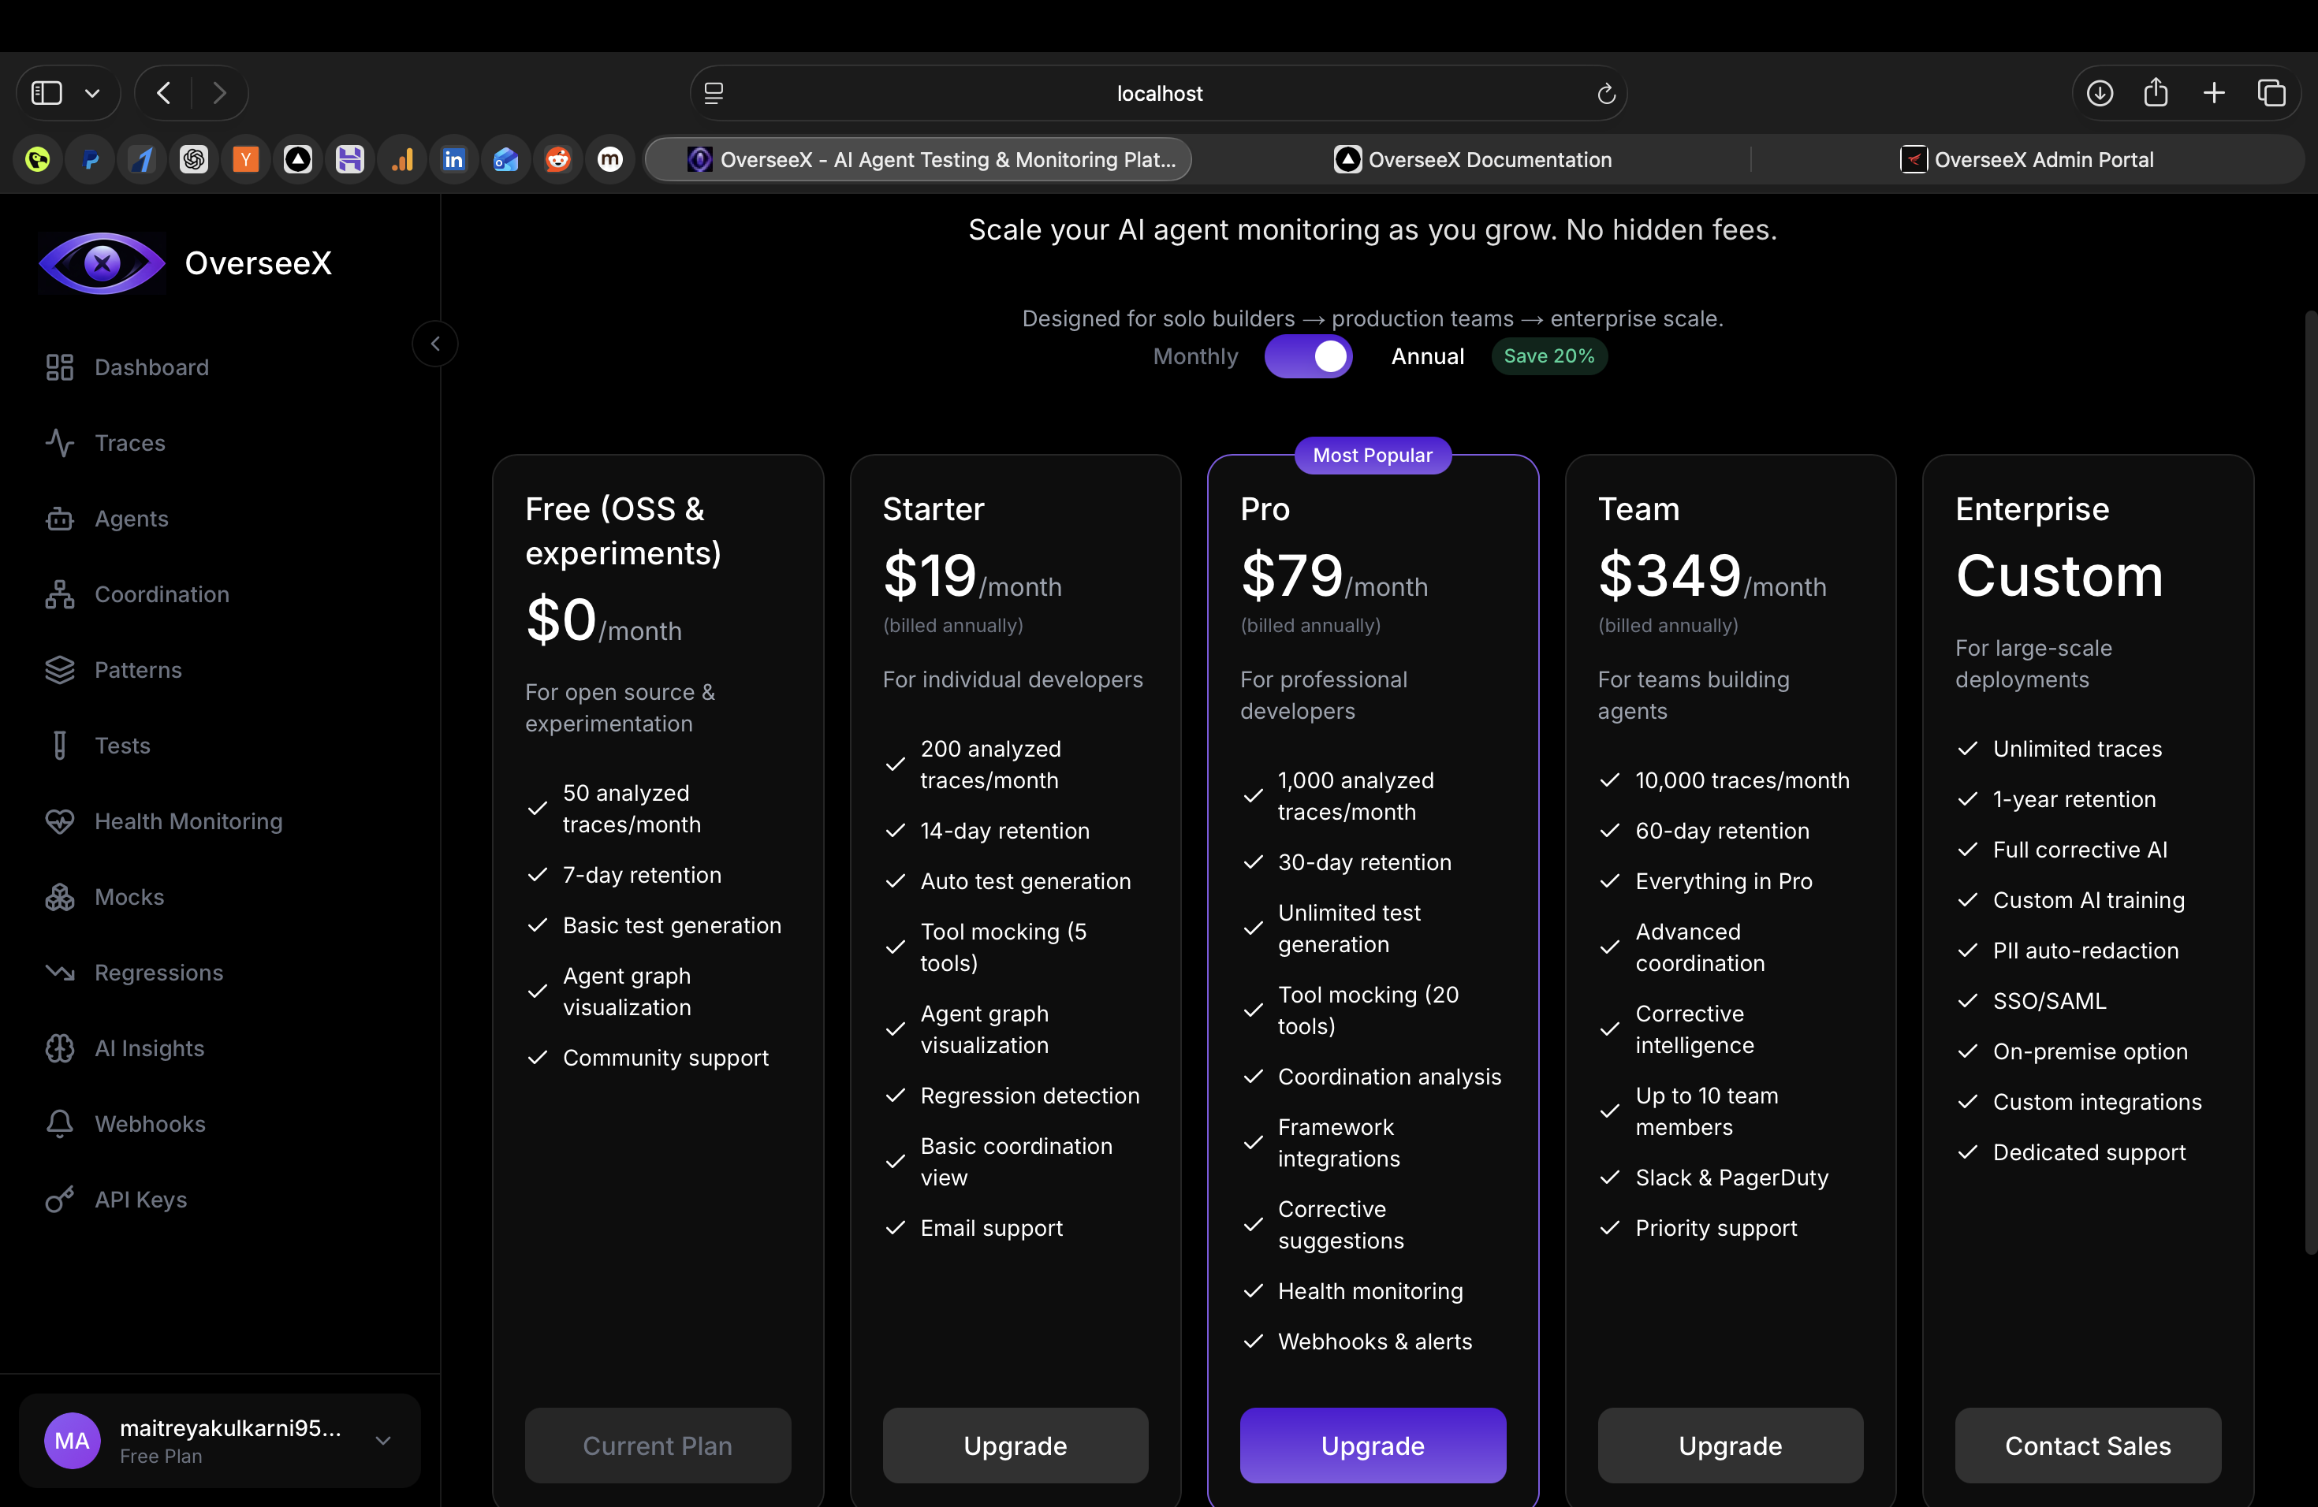2318x1507 pixels.
Task: Upgrade to the Pro plan
Action: 1373,1445
